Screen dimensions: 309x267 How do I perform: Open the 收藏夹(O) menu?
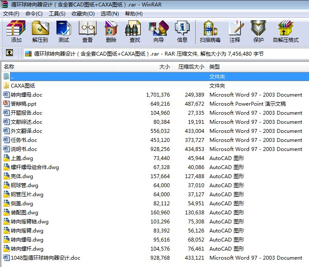83,14
